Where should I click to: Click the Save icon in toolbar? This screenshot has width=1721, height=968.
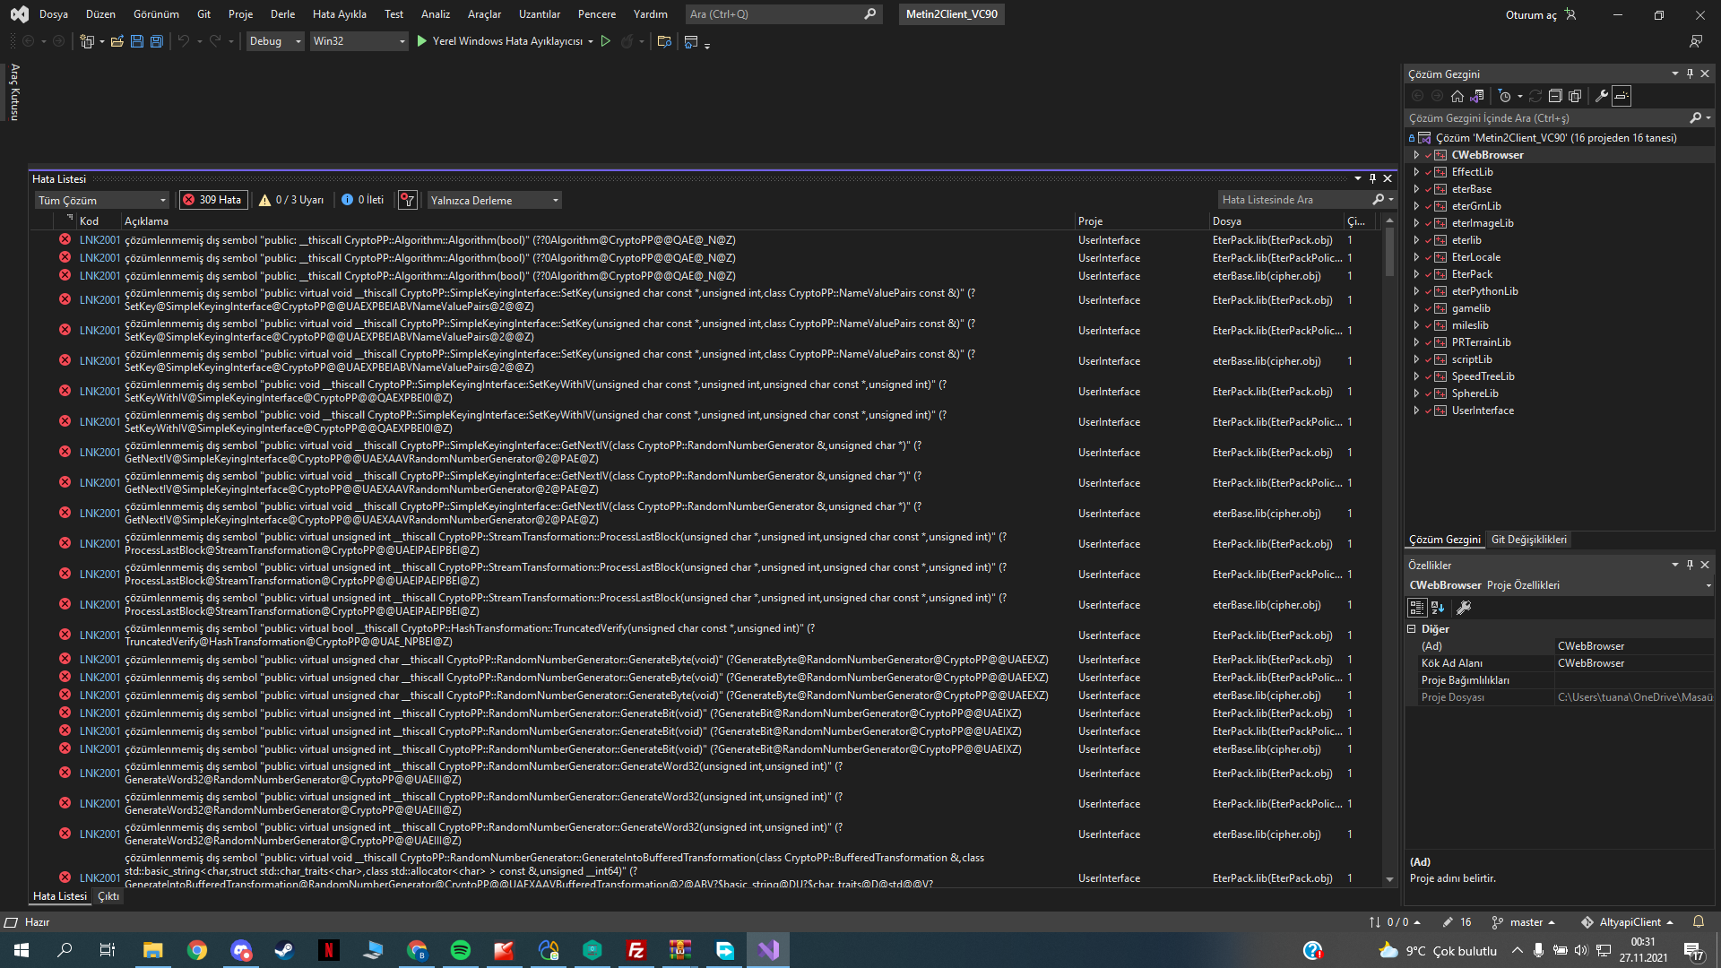tap(137, 41)
